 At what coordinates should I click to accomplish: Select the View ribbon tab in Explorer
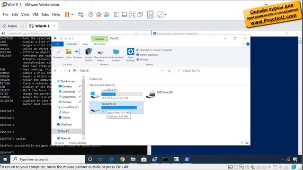pos(85,44)
